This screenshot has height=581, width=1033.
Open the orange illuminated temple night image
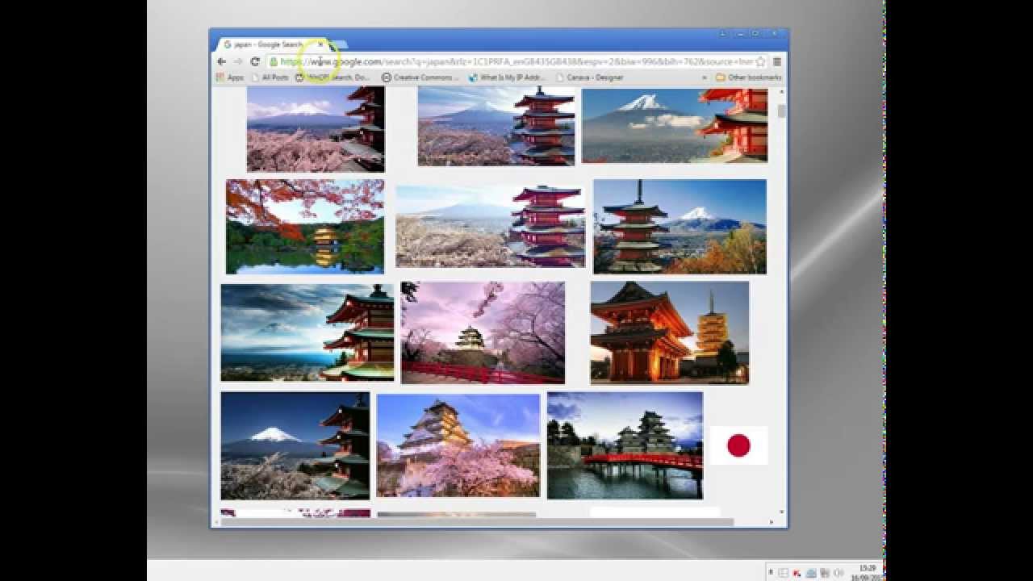(x=670, y=332)
